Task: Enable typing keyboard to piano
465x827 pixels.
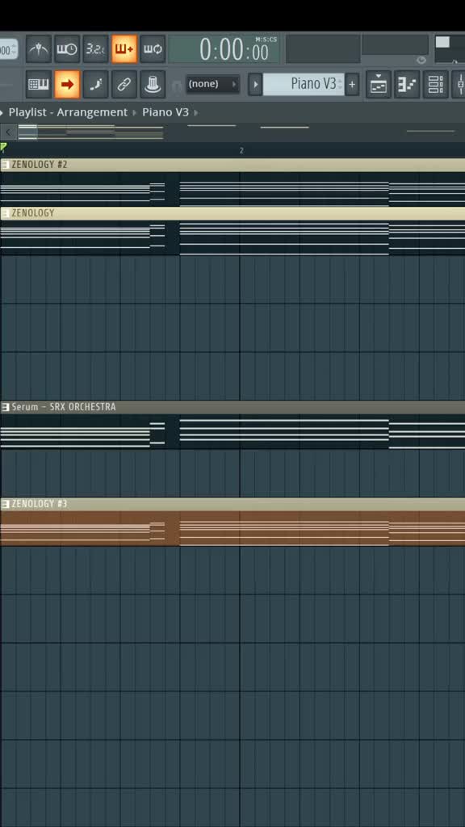Action: [39, 84]
